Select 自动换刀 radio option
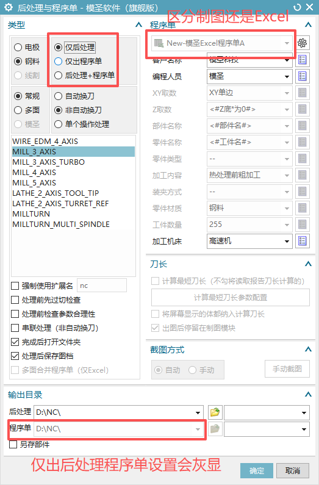The height and width of the screenshot is (485, 319). pyautogui.click(x=74, y=96)
